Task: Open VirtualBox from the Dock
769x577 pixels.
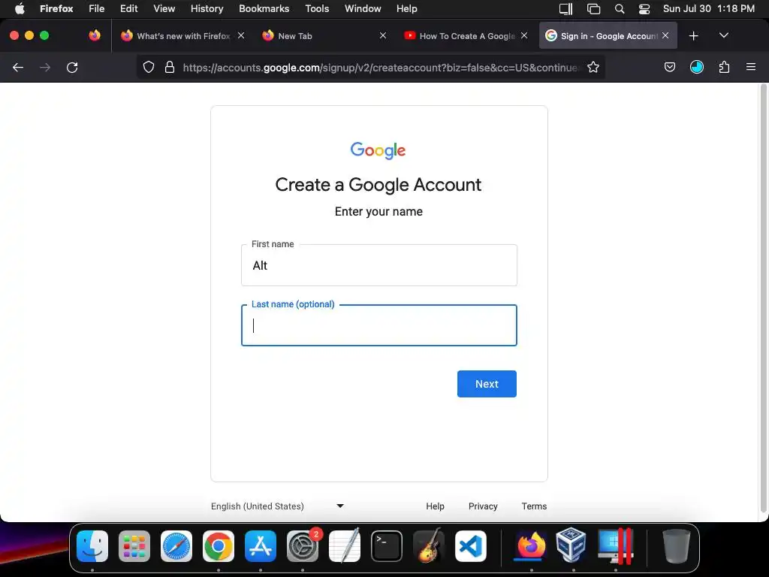Action: coord(571,545)
